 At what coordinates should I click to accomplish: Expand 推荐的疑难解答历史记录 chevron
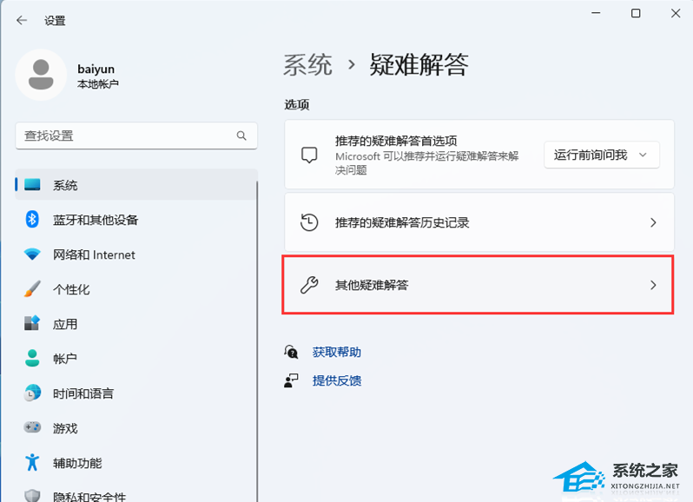653,222
